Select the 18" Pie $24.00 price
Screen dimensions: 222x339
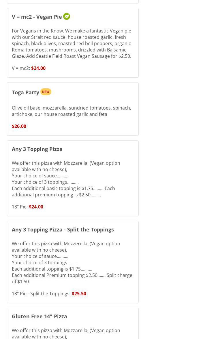[x=36, y=207]
